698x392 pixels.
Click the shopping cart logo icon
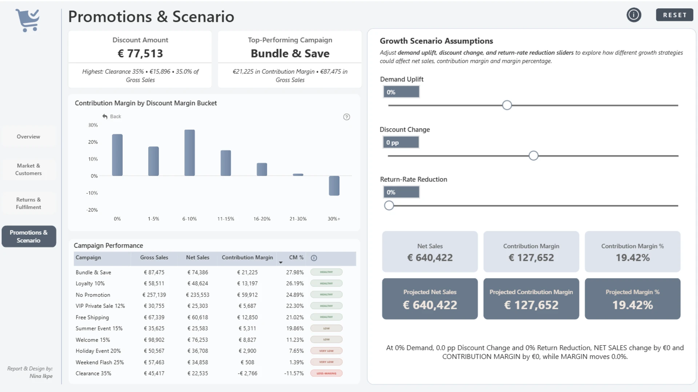point(28,20)
